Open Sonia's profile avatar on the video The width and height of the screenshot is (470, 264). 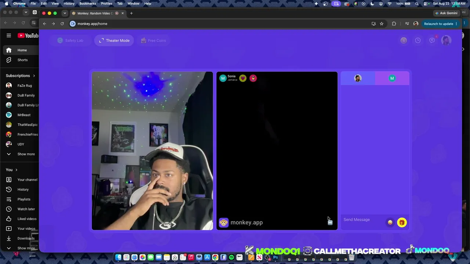click(223, 78)
